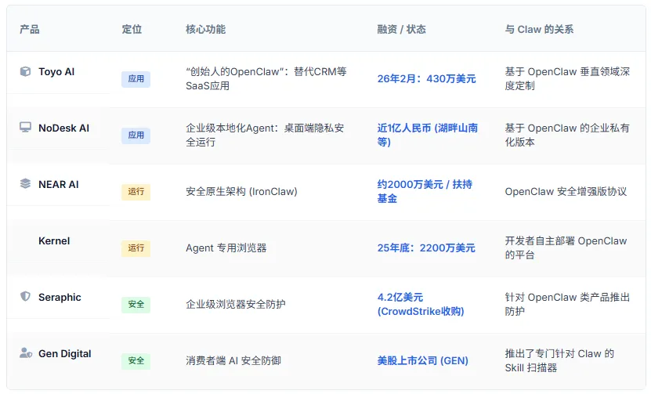Select the 定位 column header
This screenshot has height=394, width=651.
coord(132,29)
